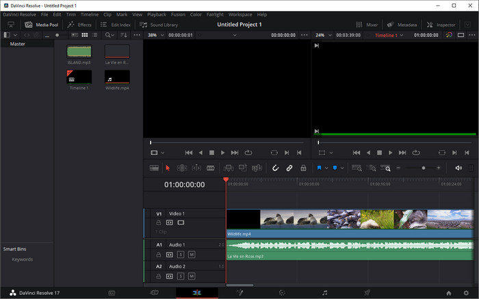
Task: Toggle Position Lock padlock icon
Action: (x=303, y=168)
